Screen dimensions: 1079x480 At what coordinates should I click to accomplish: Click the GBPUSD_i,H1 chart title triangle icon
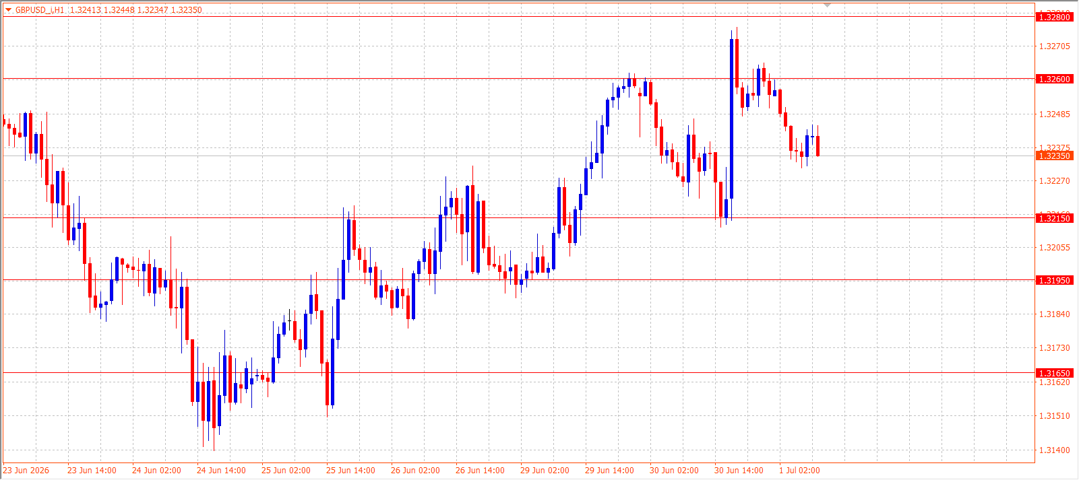[x=9, y=10]
